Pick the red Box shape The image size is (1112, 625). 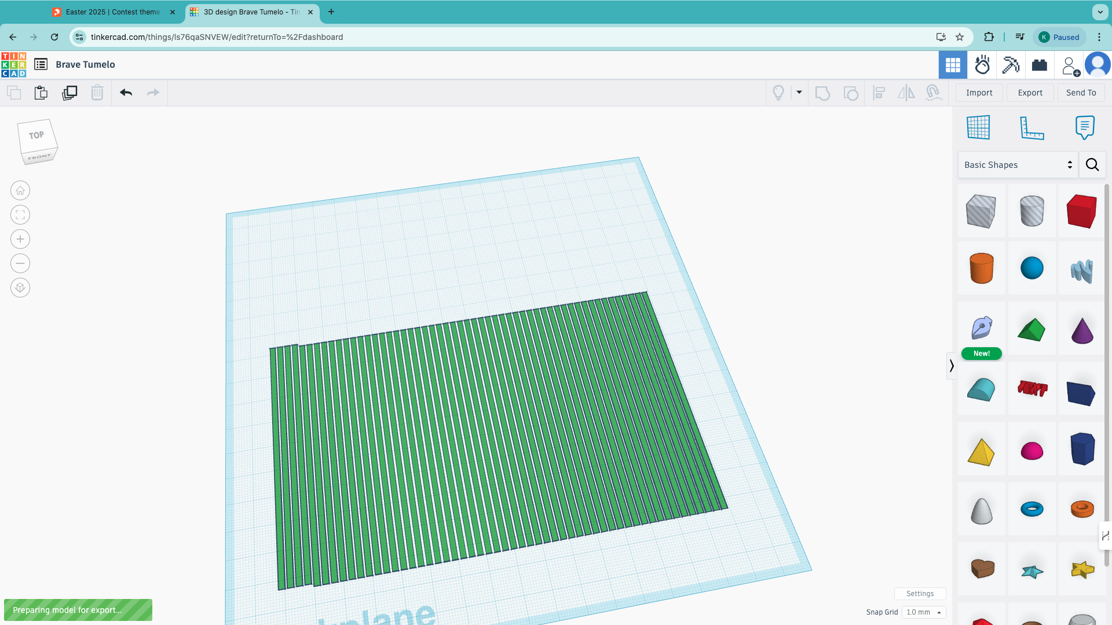click(1081, 211)
